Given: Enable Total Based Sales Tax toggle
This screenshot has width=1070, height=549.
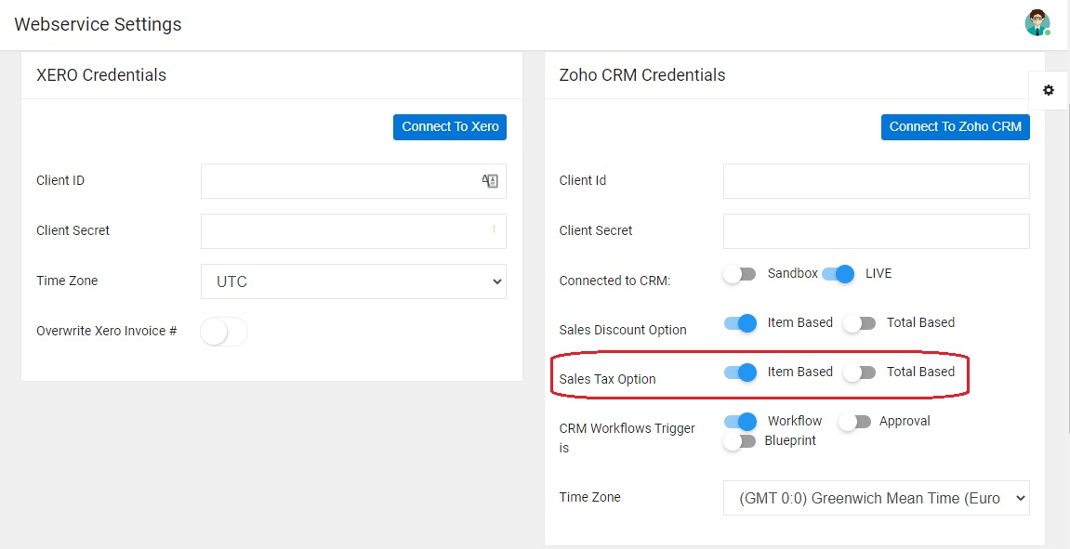Looking at the screenshot, I should pyautogui.click(x=859, y=373).
